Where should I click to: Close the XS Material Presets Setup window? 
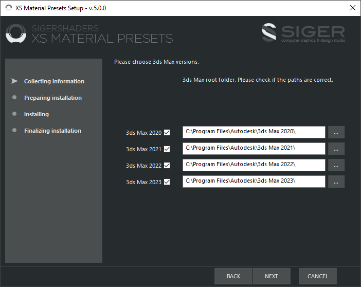coord(352,8)
